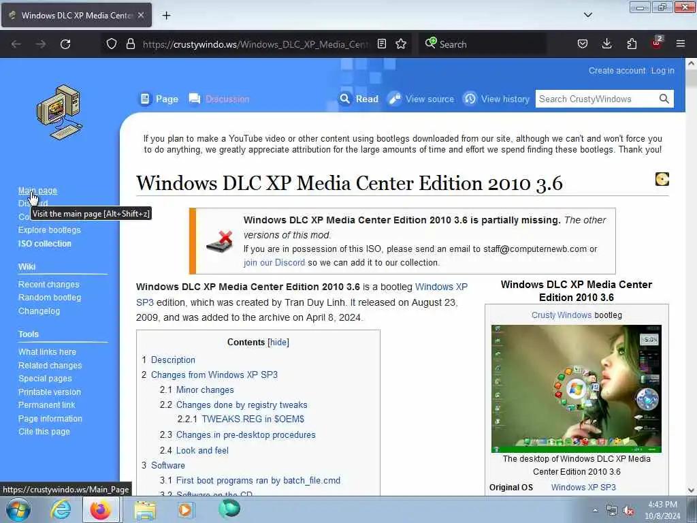Show hidden tray icons arrow

(x=595, y=511)
